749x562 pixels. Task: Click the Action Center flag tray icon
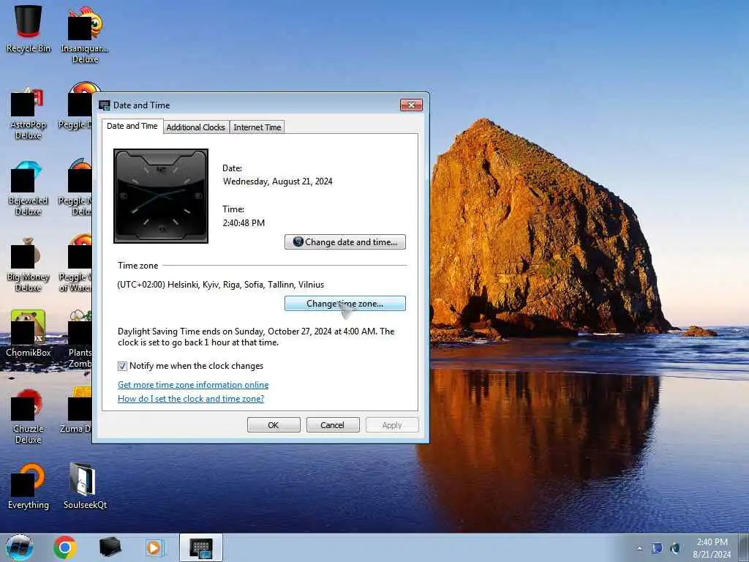click(657, 548)
